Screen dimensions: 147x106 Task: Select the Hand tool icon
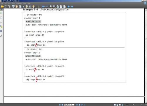[x=17, y=6]
